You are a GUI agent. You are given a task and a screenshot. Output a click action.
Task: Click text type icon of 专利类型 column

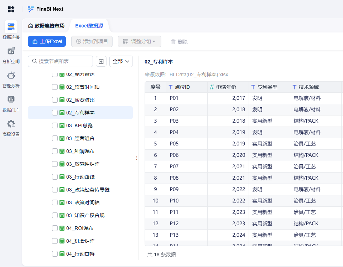253,87
